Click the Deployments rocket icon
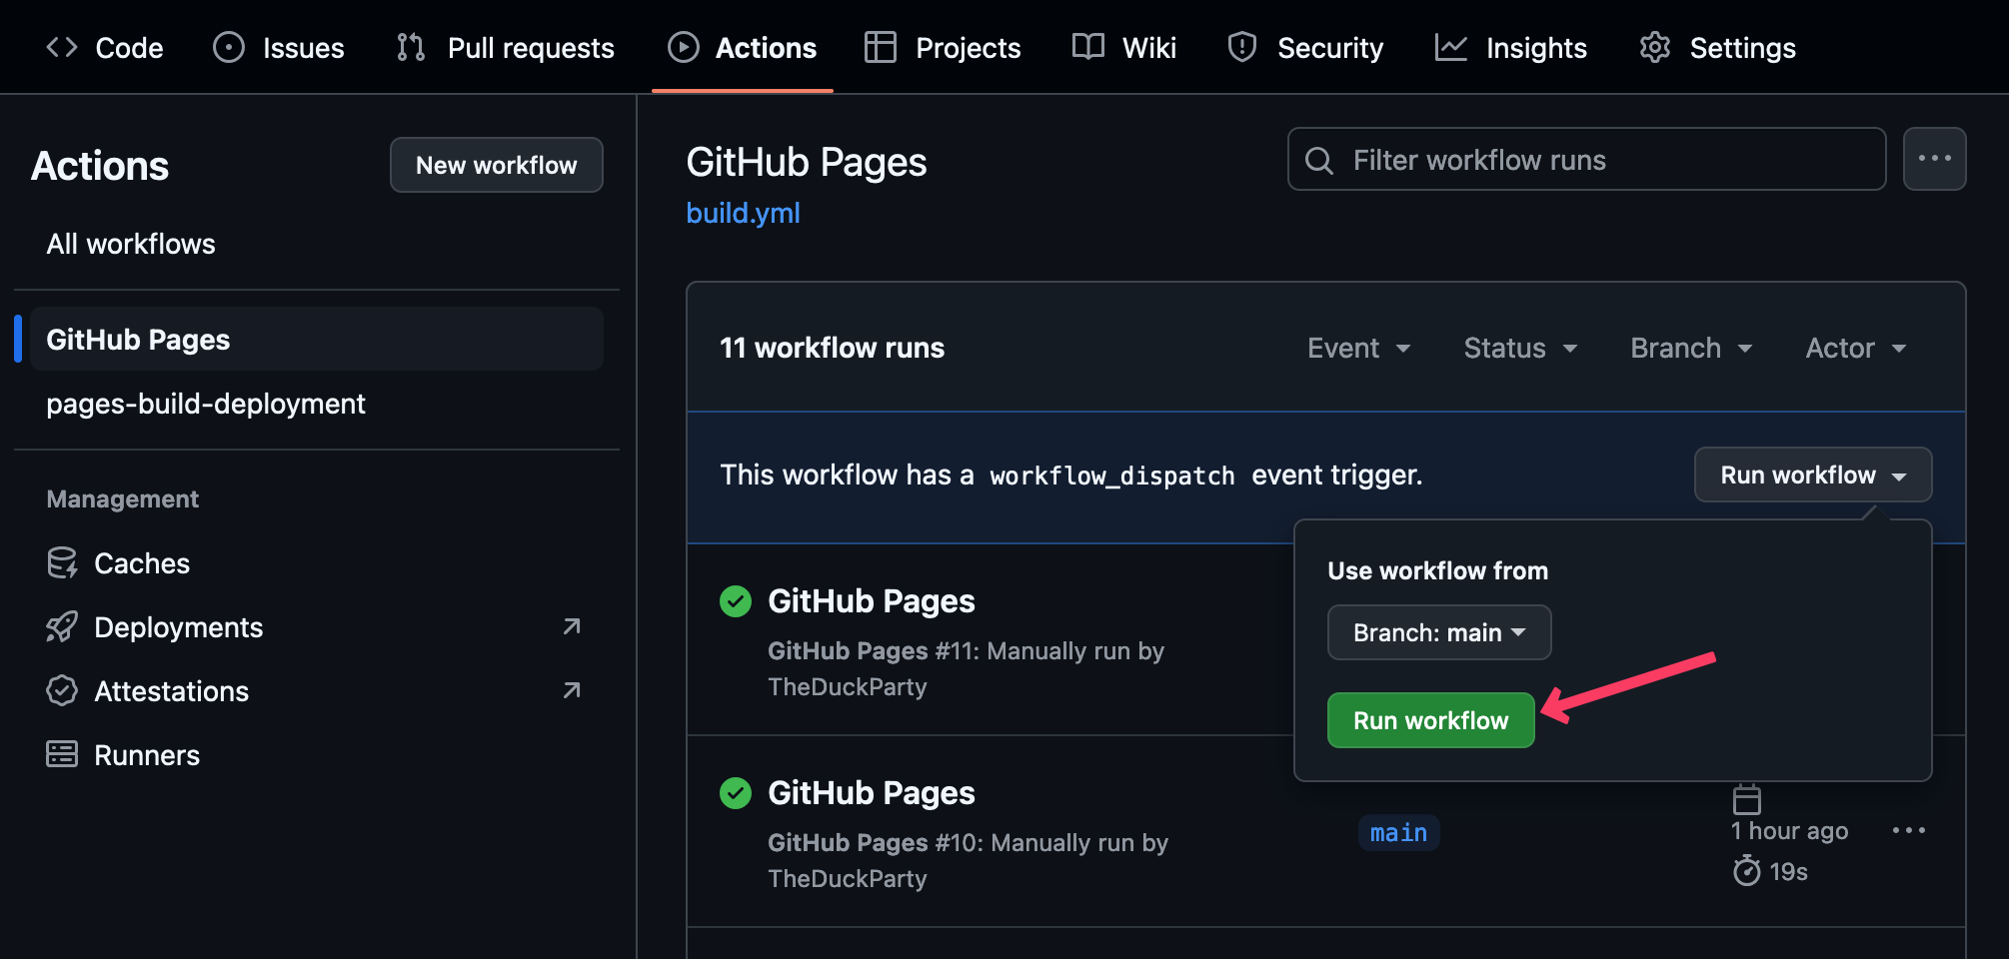Image resolution: width=2009 pixels, height=959 pixels. tap(62, 627)
